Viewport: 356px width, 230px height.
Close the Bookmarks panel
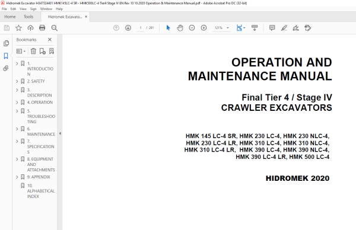point(50,40)
